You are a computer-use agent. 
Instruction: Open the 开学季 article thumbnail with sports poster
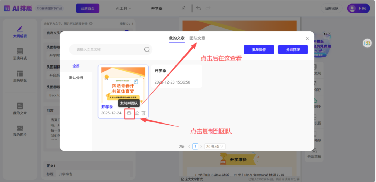pos(123,85)
